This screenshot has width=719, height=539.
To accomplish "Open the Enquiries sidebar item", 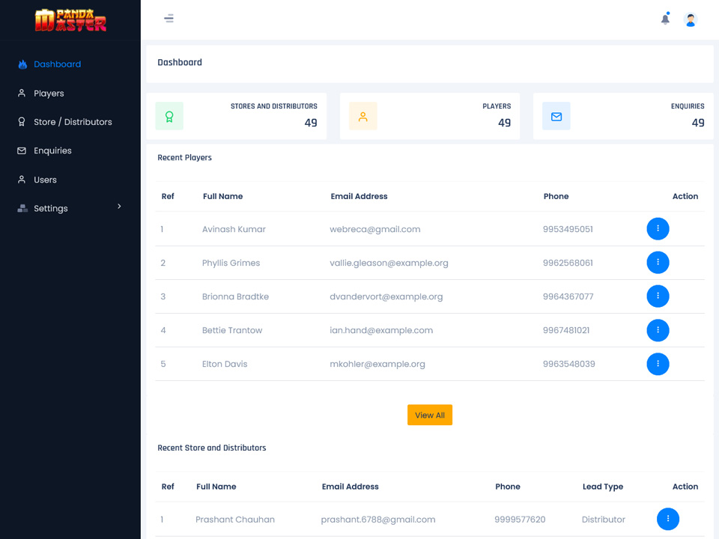I will click(52, 150).
